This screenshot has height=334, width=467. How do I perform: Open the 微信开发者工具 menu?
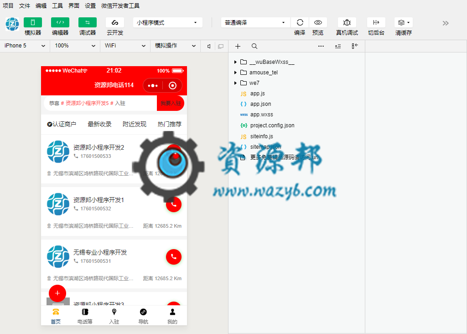[x=120, y=5]
